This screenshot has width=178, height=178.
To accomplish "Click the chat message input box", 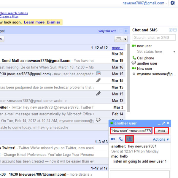I will (x=140, y=174).
